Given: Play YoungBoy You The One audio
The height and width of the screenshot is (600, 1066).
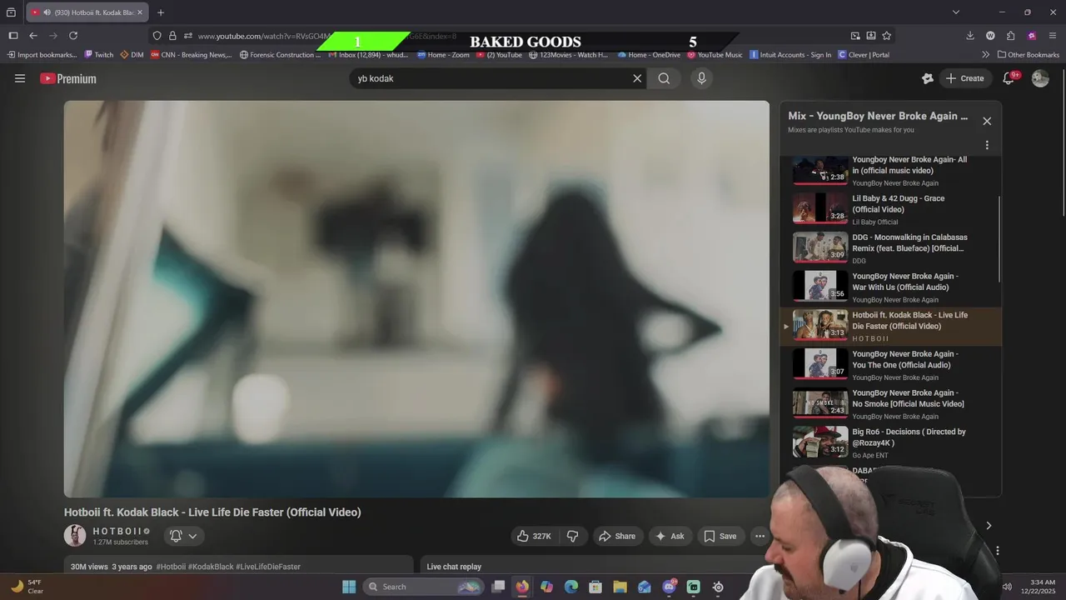Looking at the screenshot, I should click(x=890, y=364).
